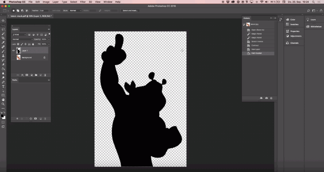Add a layer mask in Layers panel
324x172 pixels.
point(27,75)
